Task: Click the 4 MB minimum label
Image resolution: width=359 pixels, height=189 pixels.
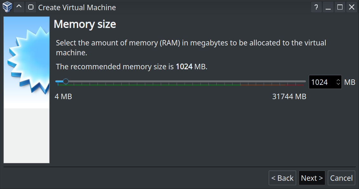Action: (63, 97)
